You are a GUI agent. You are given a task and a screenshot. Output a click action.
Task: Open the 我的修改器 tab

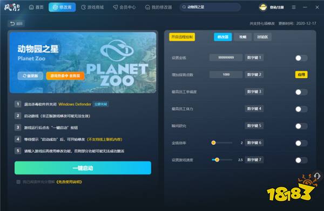pyautogui.click(x=159, y=7)
